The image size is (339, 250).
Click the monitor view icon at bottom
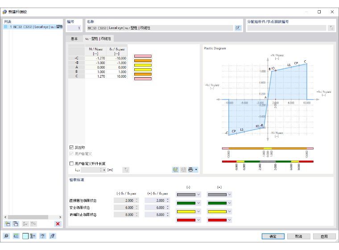coord(42,236)
